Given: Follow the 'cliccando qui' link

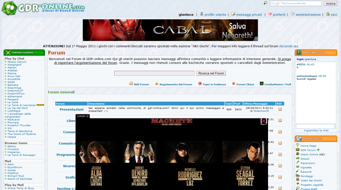Looking at the screenshot, I should (288, 46).
